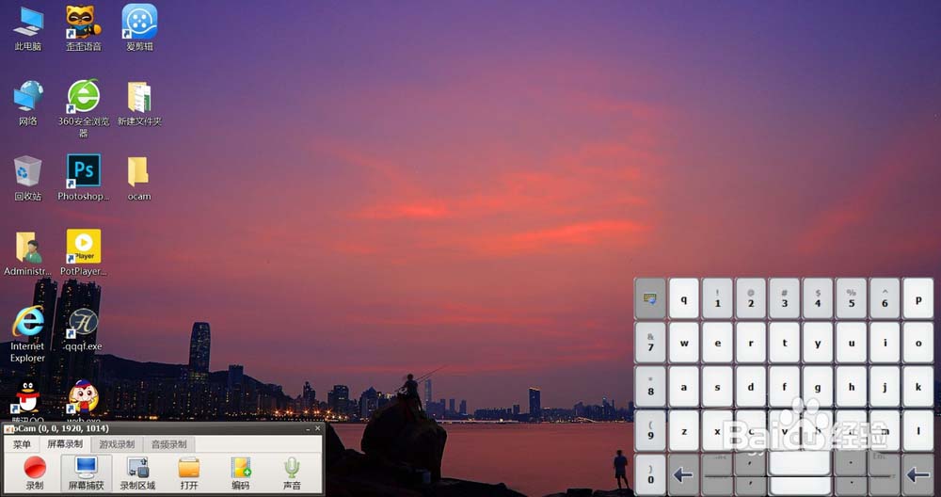Select the 网络 desktop icon
Viewport: 941px width, 497px height.
point(28,104)
